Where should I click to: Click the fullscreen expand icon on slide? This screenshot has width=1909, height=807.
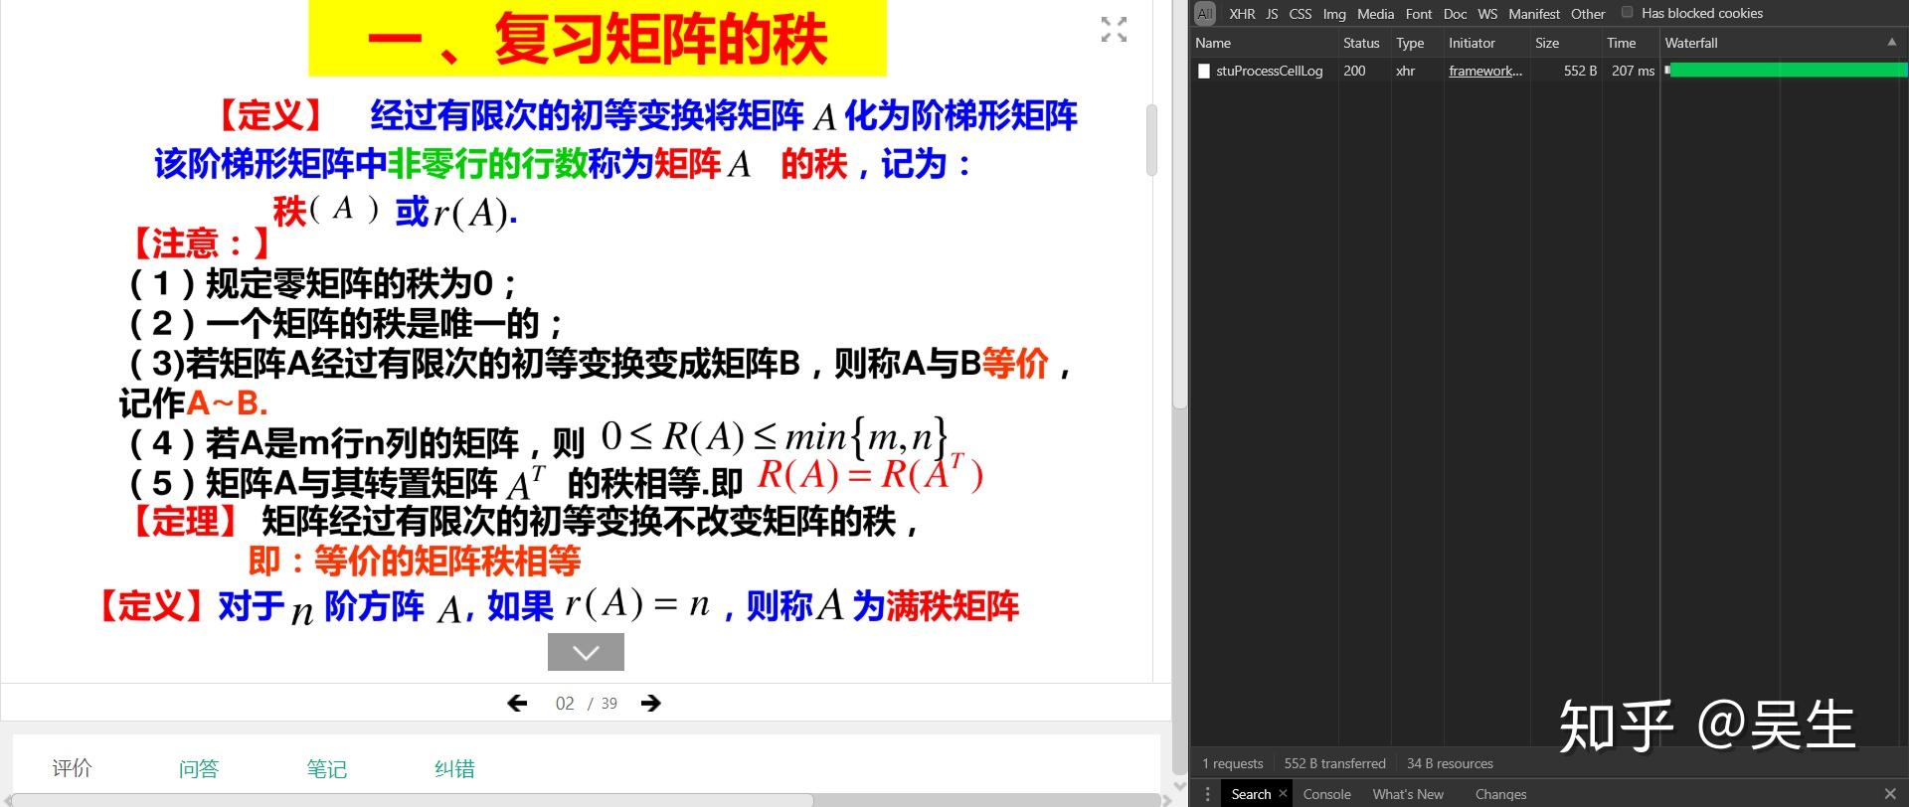[1114, 29]
